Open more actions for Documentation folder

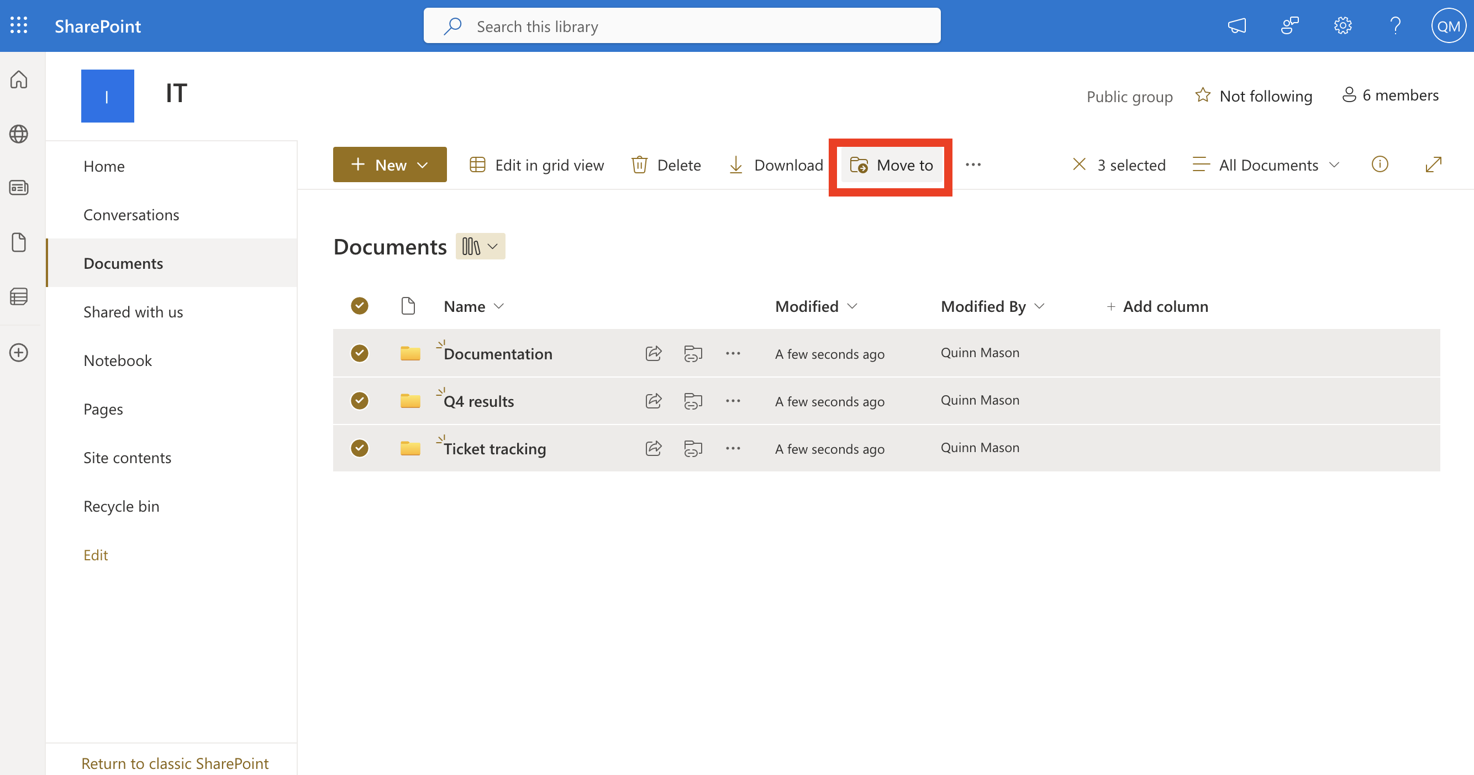pyautogui.click(x=733, y=353)
